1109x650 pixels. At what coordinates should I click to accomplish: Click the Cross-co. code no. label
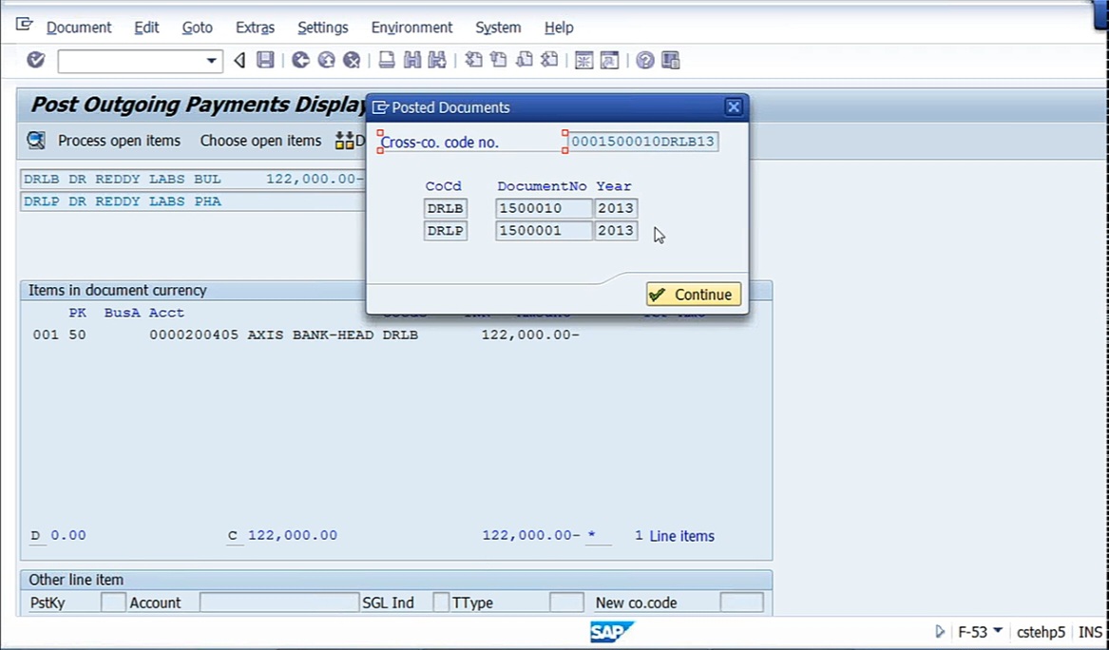pos(439,143)
